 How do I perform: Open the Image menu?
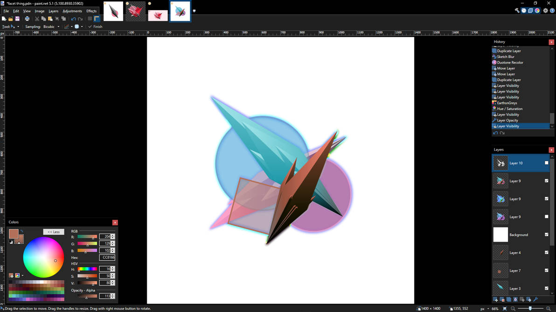point(39,11)
